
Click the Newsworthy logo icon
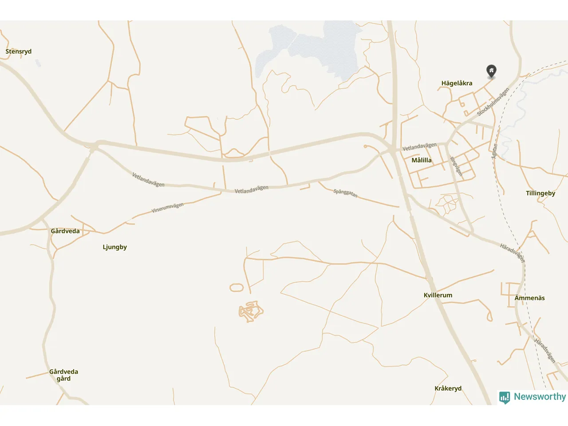[x=505, y=397]
